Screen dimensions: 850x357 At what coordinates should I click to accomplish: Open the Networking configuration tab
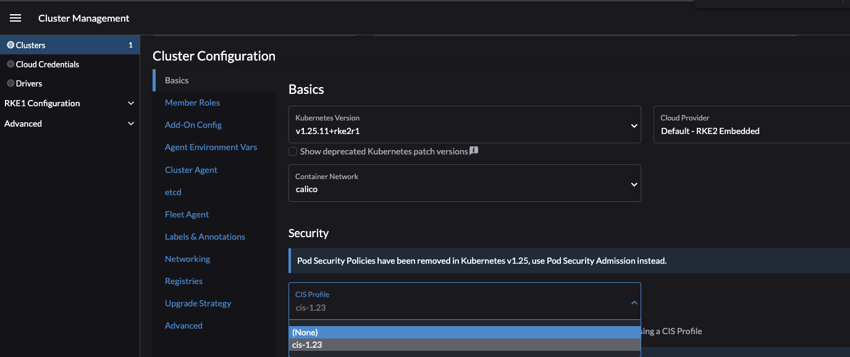click(187, 258)
